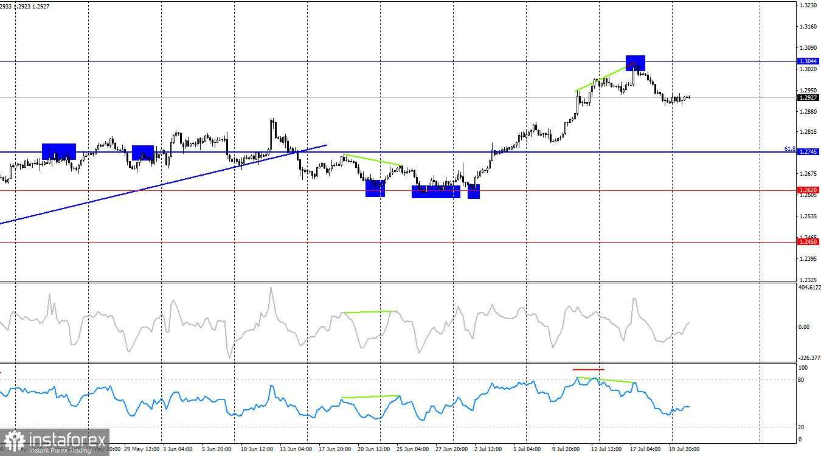The height and width of the screenshot is (456, 821).
Task: Click the 13 Jun 04:00 time label
Action: (296, 449)
